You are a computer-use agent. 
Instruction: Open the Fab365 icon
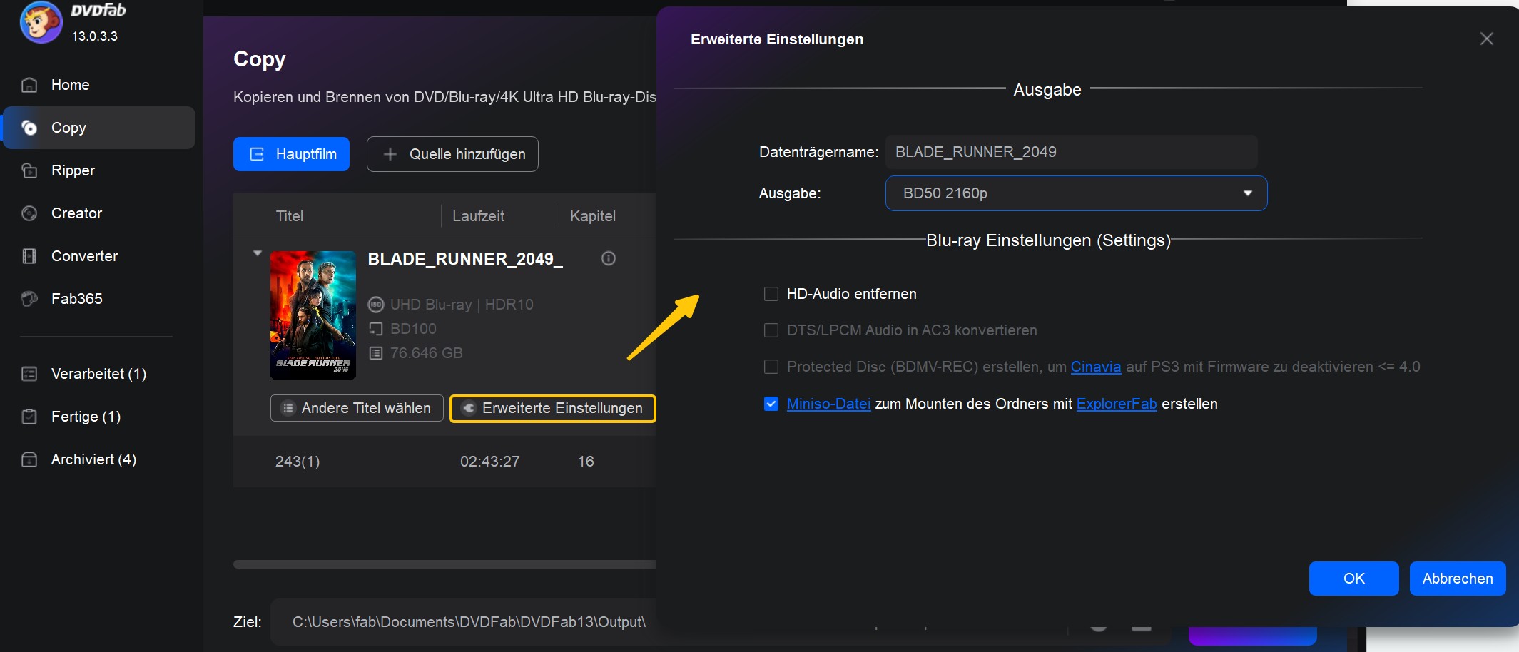(x=29, y=299)
